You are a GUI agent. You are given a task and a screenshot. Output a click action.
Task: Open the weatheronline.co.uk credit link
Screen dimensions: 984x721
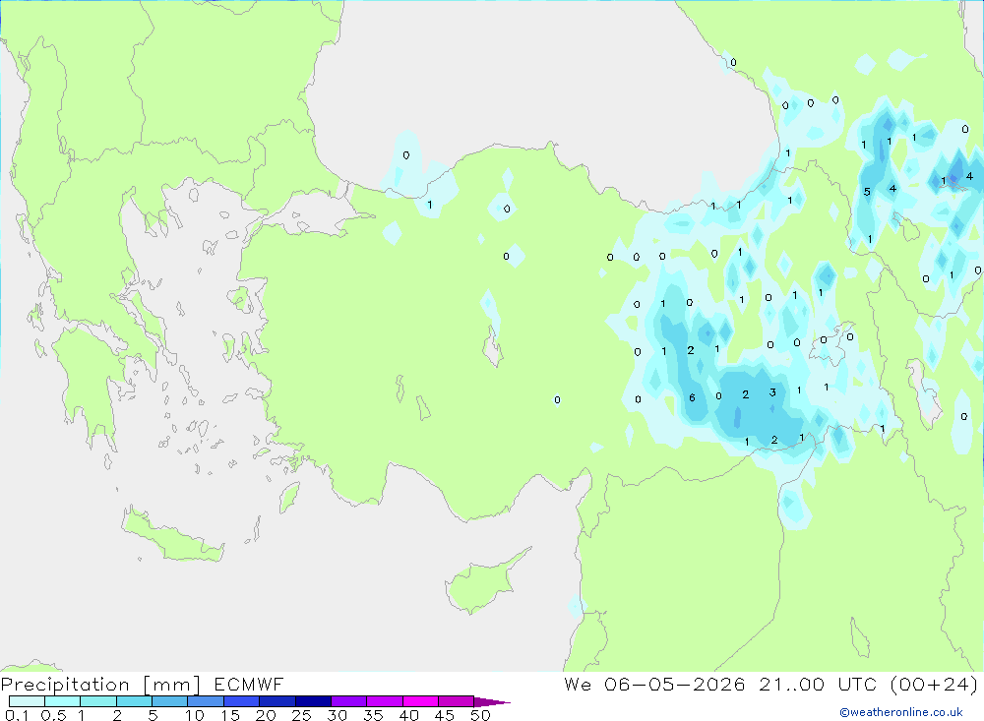pyautogui.click(x=901, y=712)
